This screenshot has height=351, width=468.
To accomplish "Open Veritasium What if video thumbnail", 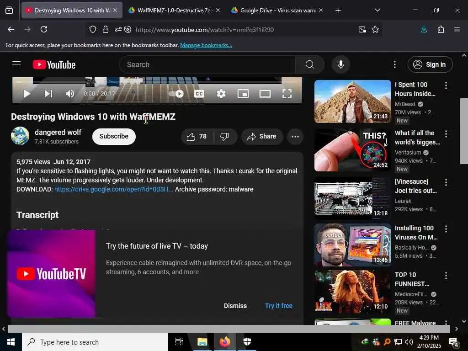I will point(352,150).
